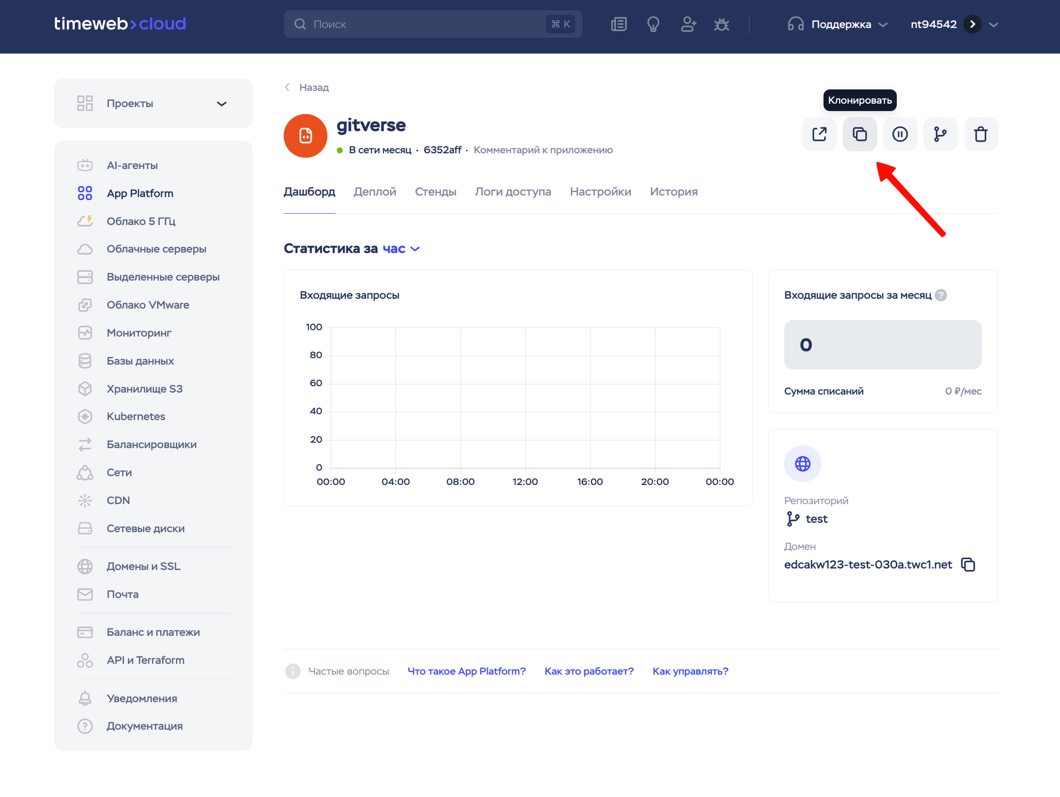This screenshot has height=797, width=1060.
Task: Click the repository branch name 'test'
Action: click(x=816, y=519)
